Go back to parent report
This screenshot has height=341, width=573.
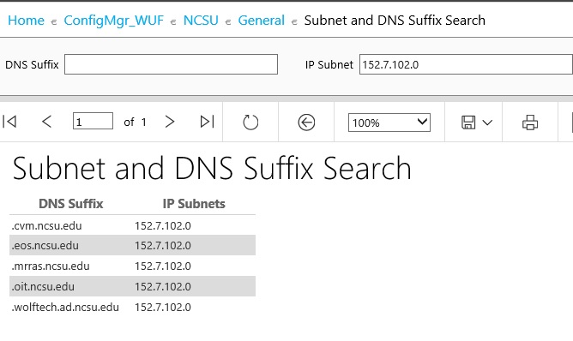coord(306,123)
